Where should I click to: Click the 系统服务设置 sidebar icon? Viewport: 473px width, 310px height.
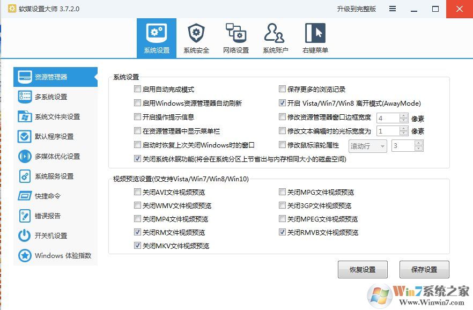point(24,176)
